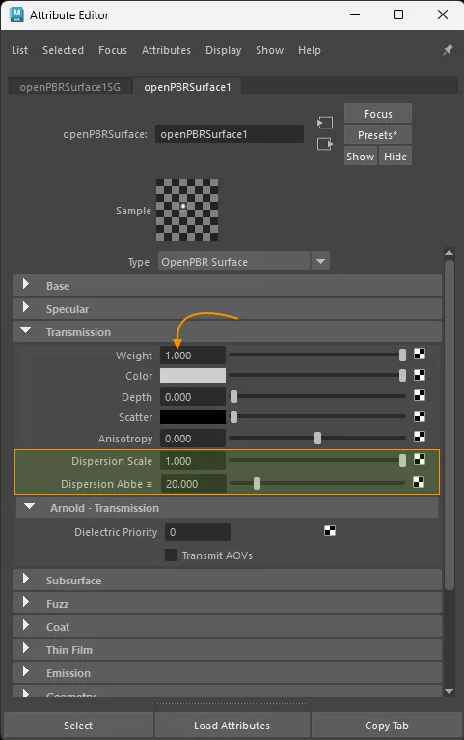
Task: Expand the Specular section
Action: [x=227, y=308]
